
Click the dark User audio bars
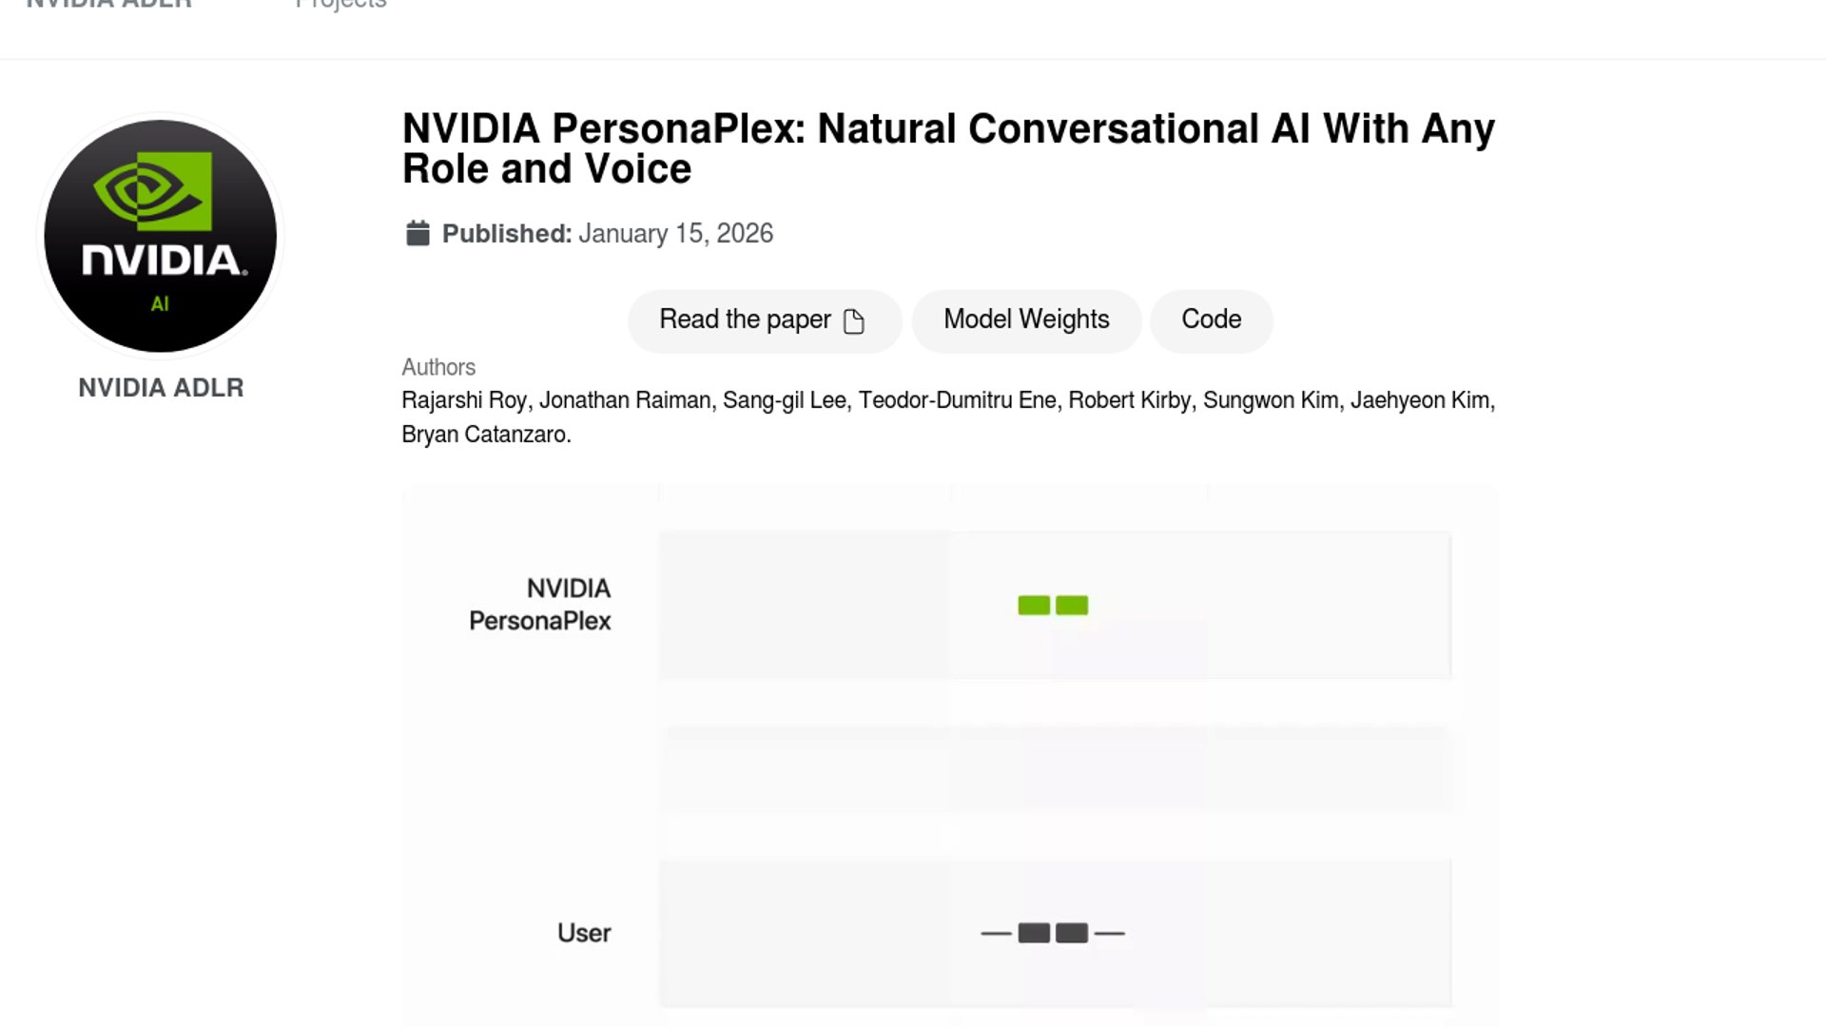point(1053,933)
